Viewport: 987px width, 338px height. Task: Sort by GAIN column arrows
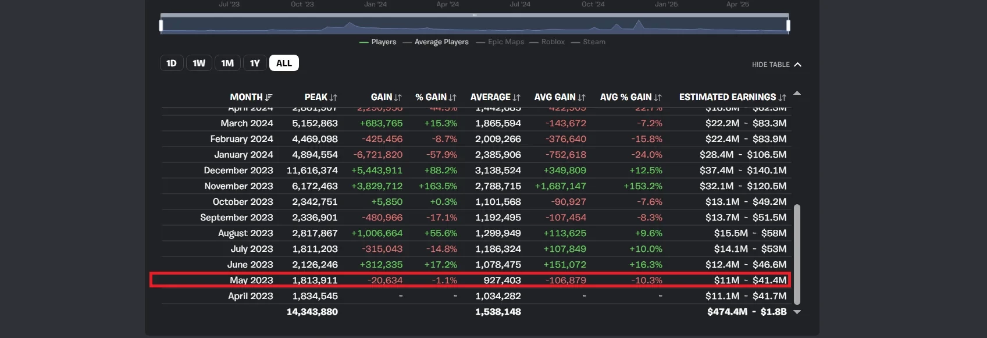pos(398,98)
